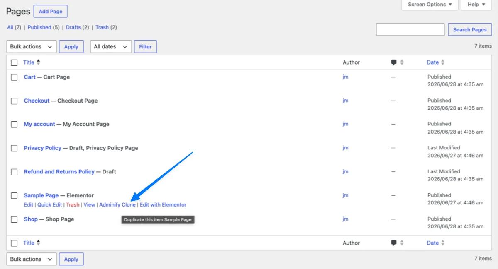Check the Privacy Policy page row
Image resolution: width=498 pixels, height=269 pixels.
point(14,148)
